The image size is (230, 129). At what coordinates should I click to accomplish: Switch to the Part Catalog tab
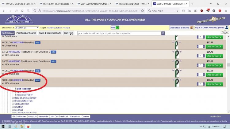coord(8,33)
